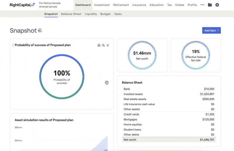Viewport: 234px width, 151px height.
Task: Select the Snapshot sub-tab
Action: (51, 14)
